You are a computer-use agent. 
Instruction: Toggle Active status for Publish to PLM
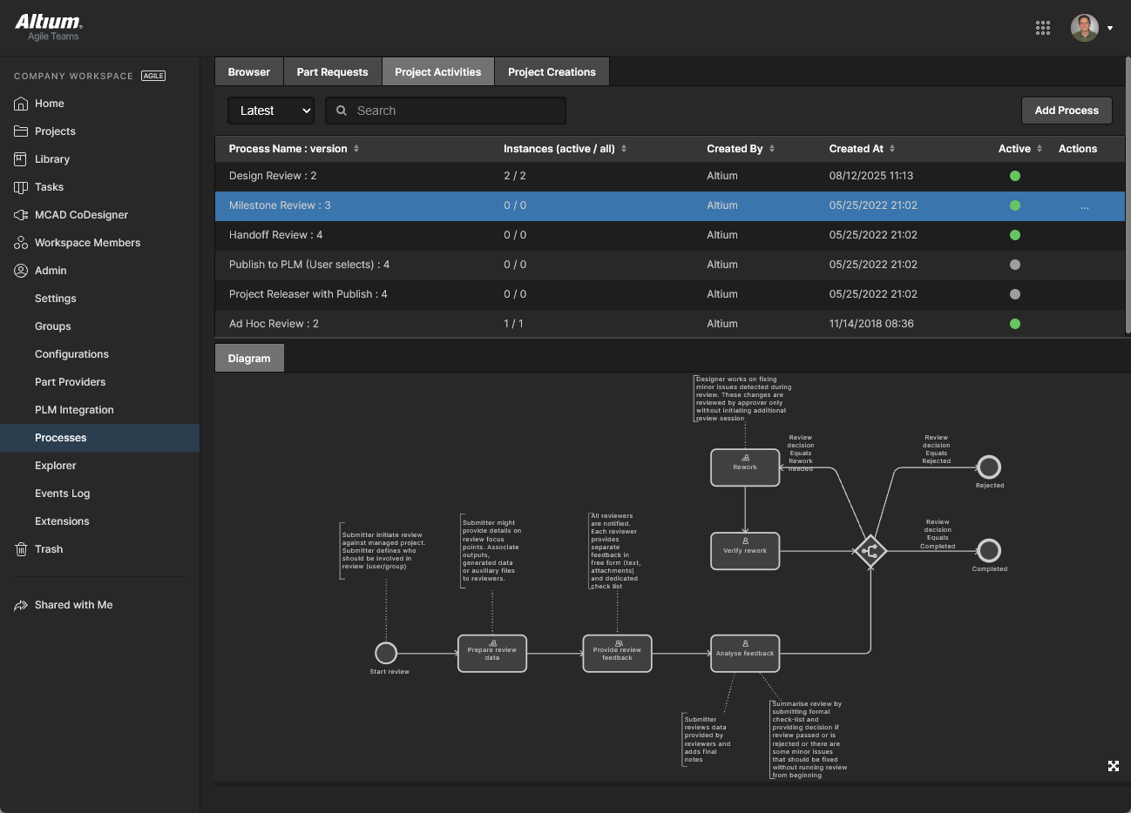[x=1014, y=265]
